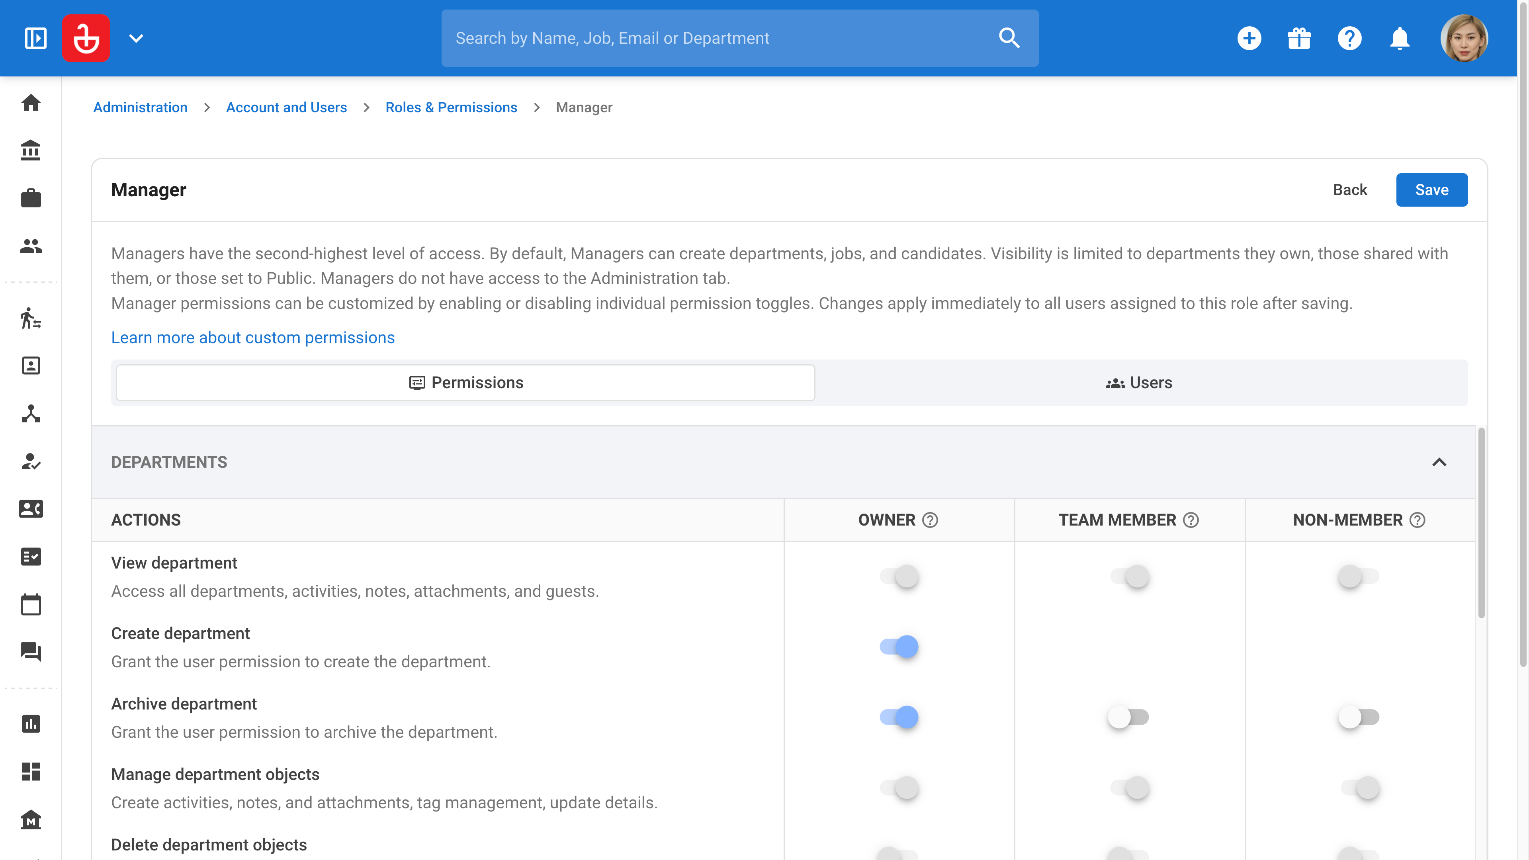Open the contact card sidebar icon

tap(31, 365)
